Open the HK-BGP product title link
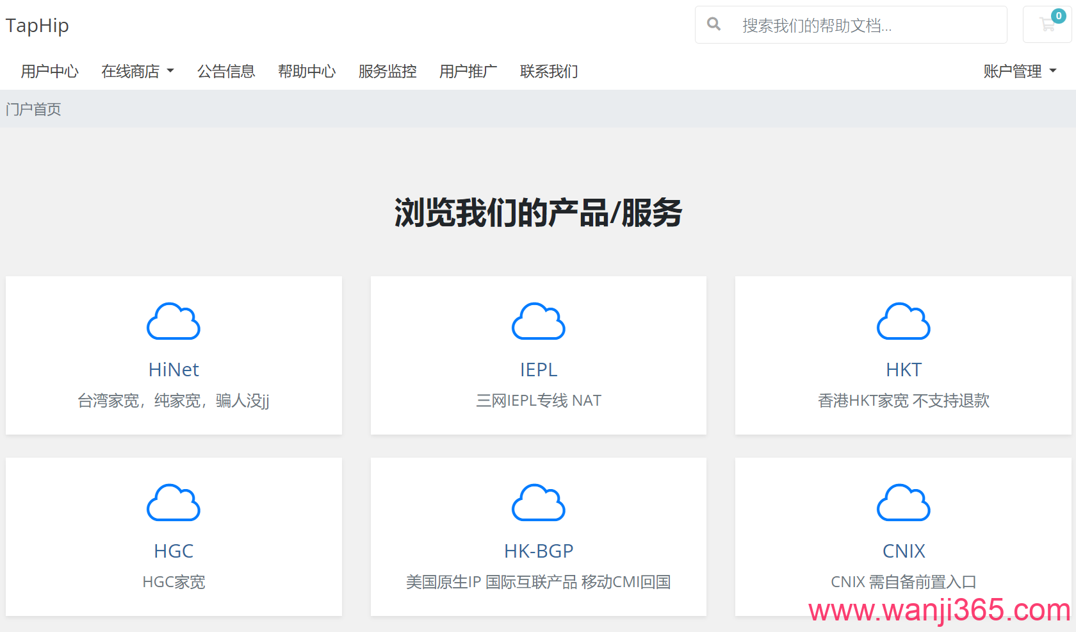Screen dimensions: 1076x632 (x=538, y=551)
